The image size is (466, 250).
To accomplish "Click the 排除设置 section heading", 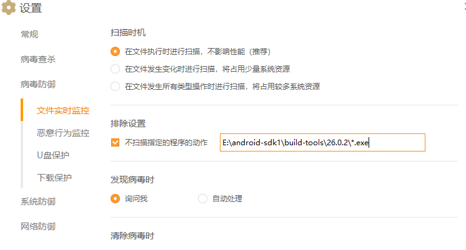I will click(128, 123).
